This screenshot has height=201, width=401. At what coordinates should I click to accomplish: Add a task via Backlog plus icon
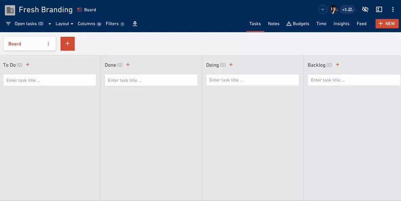pos(337,65)
